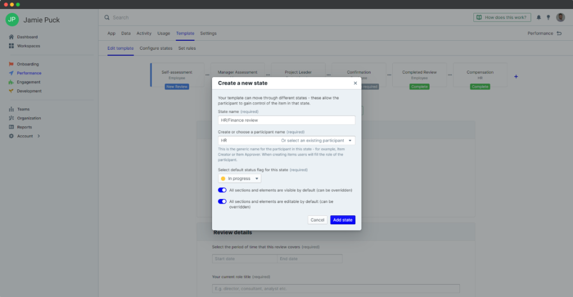
Task: Click the New Review status badge
Action: (177, 87)
